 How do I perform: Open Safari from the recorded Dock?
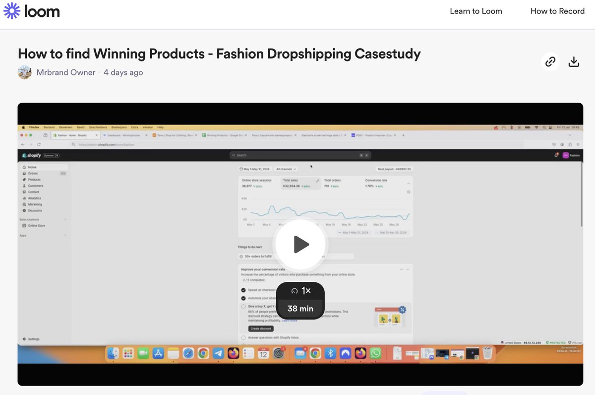(188, 353)
